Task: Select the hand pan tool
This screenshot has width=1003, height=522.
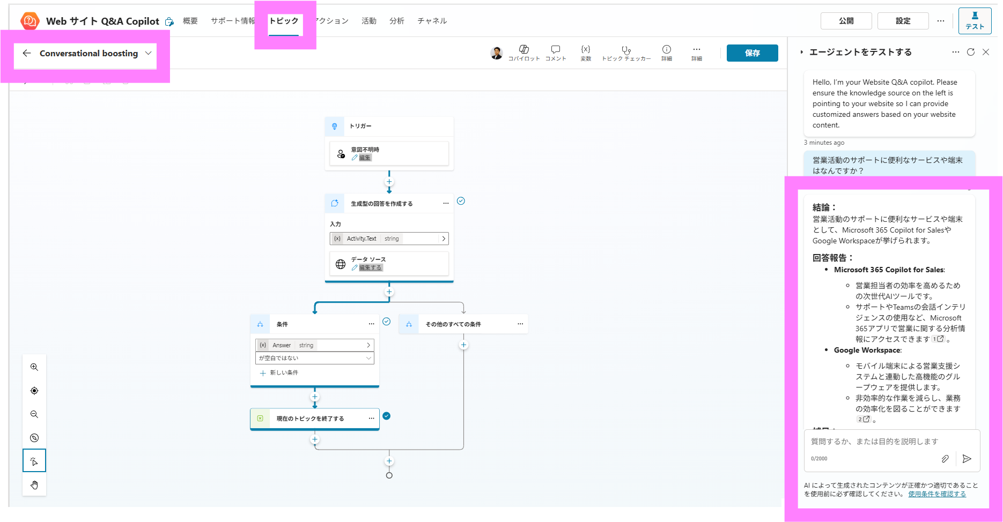Action: [x=34, y=485]
